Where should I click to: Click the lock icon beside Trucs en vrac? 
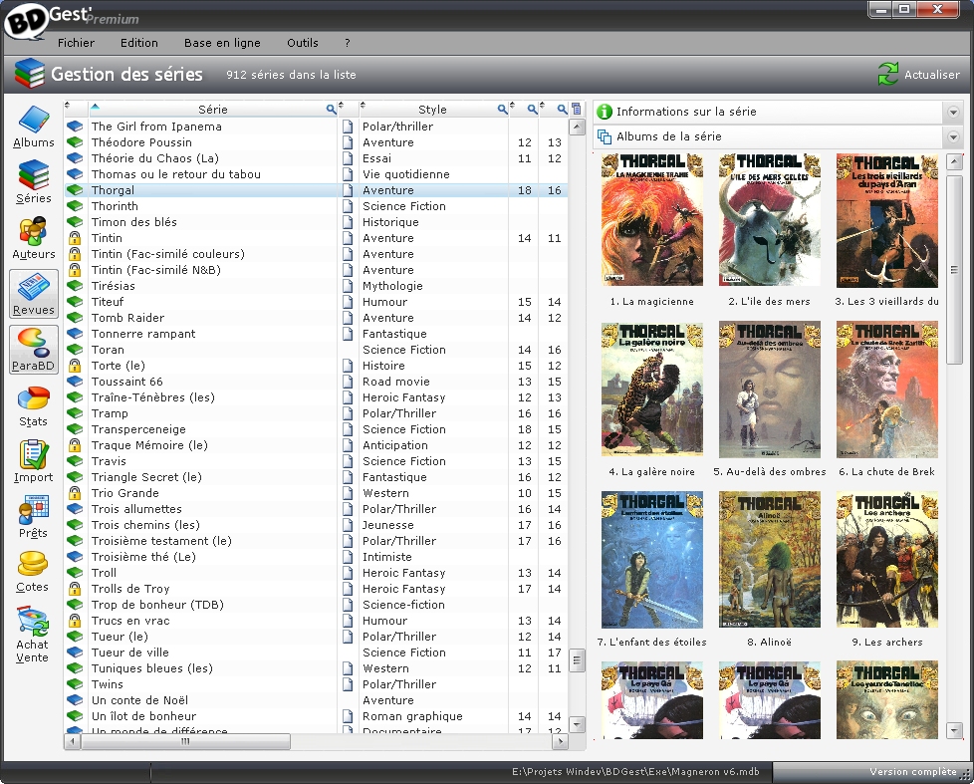pyautogui.click(x=75, y=621)
